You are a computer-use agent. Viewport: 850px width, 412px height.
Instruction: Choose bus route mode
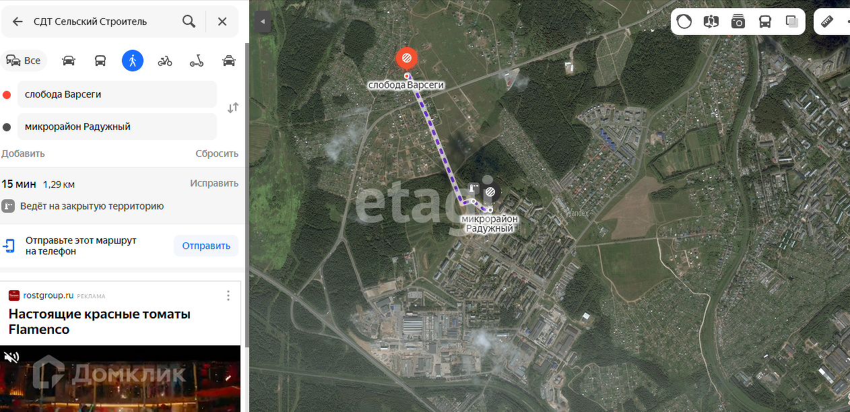(x=100, y=61)
